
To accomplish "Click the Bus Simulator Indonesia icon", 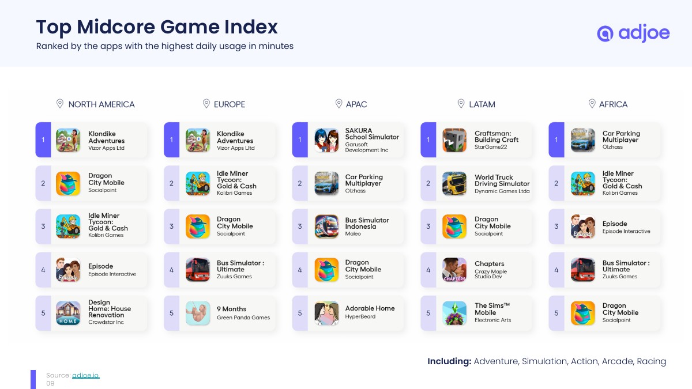I will pyautogui.click(x=326, y=226).
